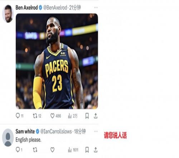Visit the @IanCarrollslows handle link
Screen dimensions: 179x158
point(56,131)
